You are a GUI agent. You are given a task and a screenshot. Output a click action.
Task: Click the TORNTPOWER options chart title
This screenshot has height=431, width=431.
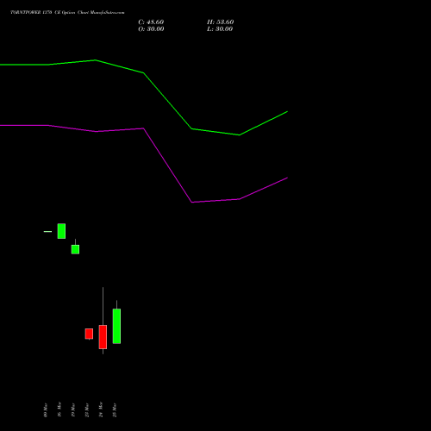tap(67, 13)
